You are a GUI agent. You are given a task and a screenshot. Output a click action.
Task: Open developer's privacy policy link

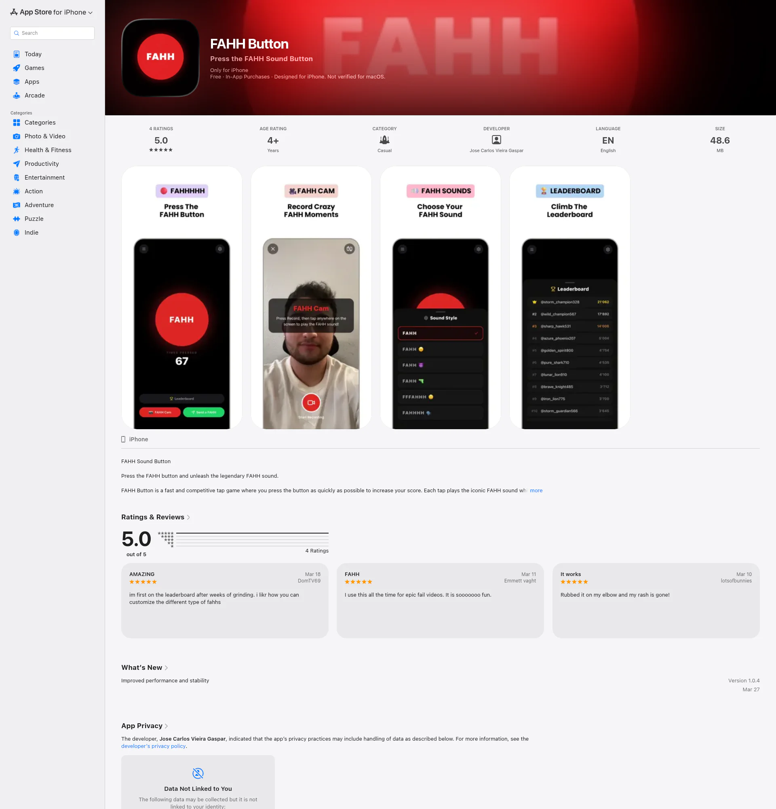coord(154,746)
